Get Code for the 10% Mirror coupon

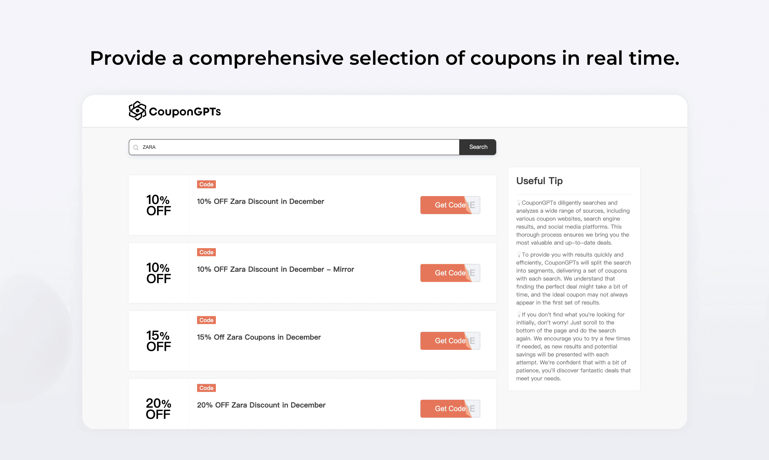[450, 273]
